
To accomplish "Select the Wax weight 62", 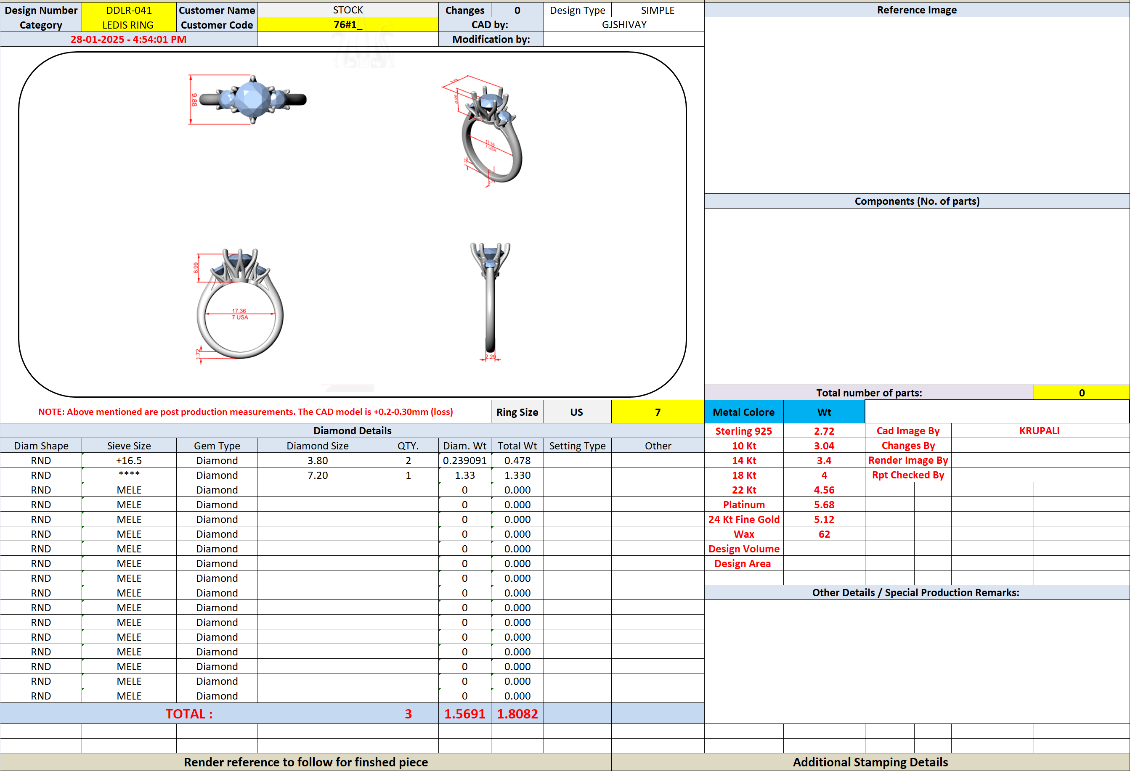I will pos(824,534).
